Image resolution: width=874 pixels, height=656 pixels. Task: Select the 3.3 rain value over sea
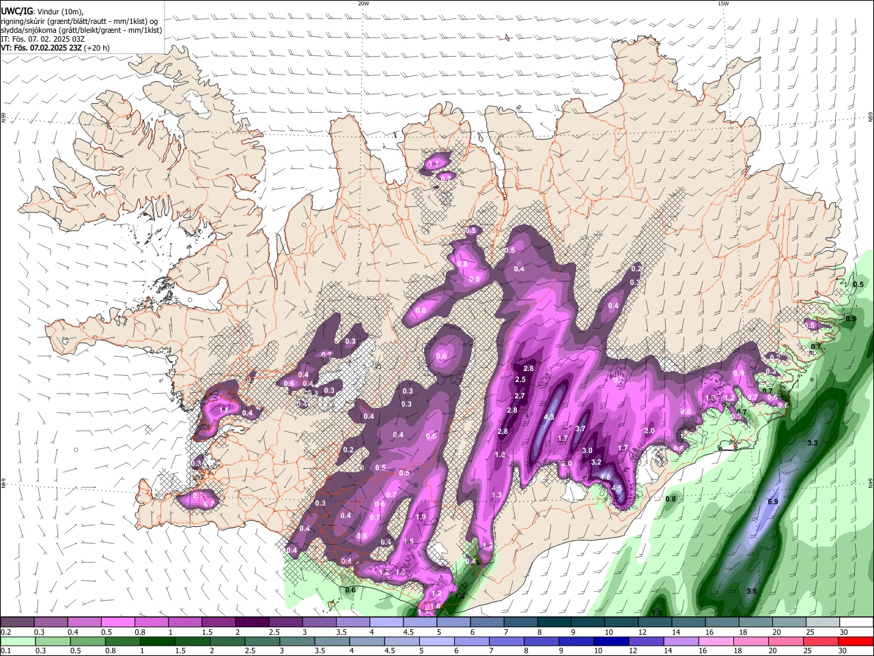[813, 443]
